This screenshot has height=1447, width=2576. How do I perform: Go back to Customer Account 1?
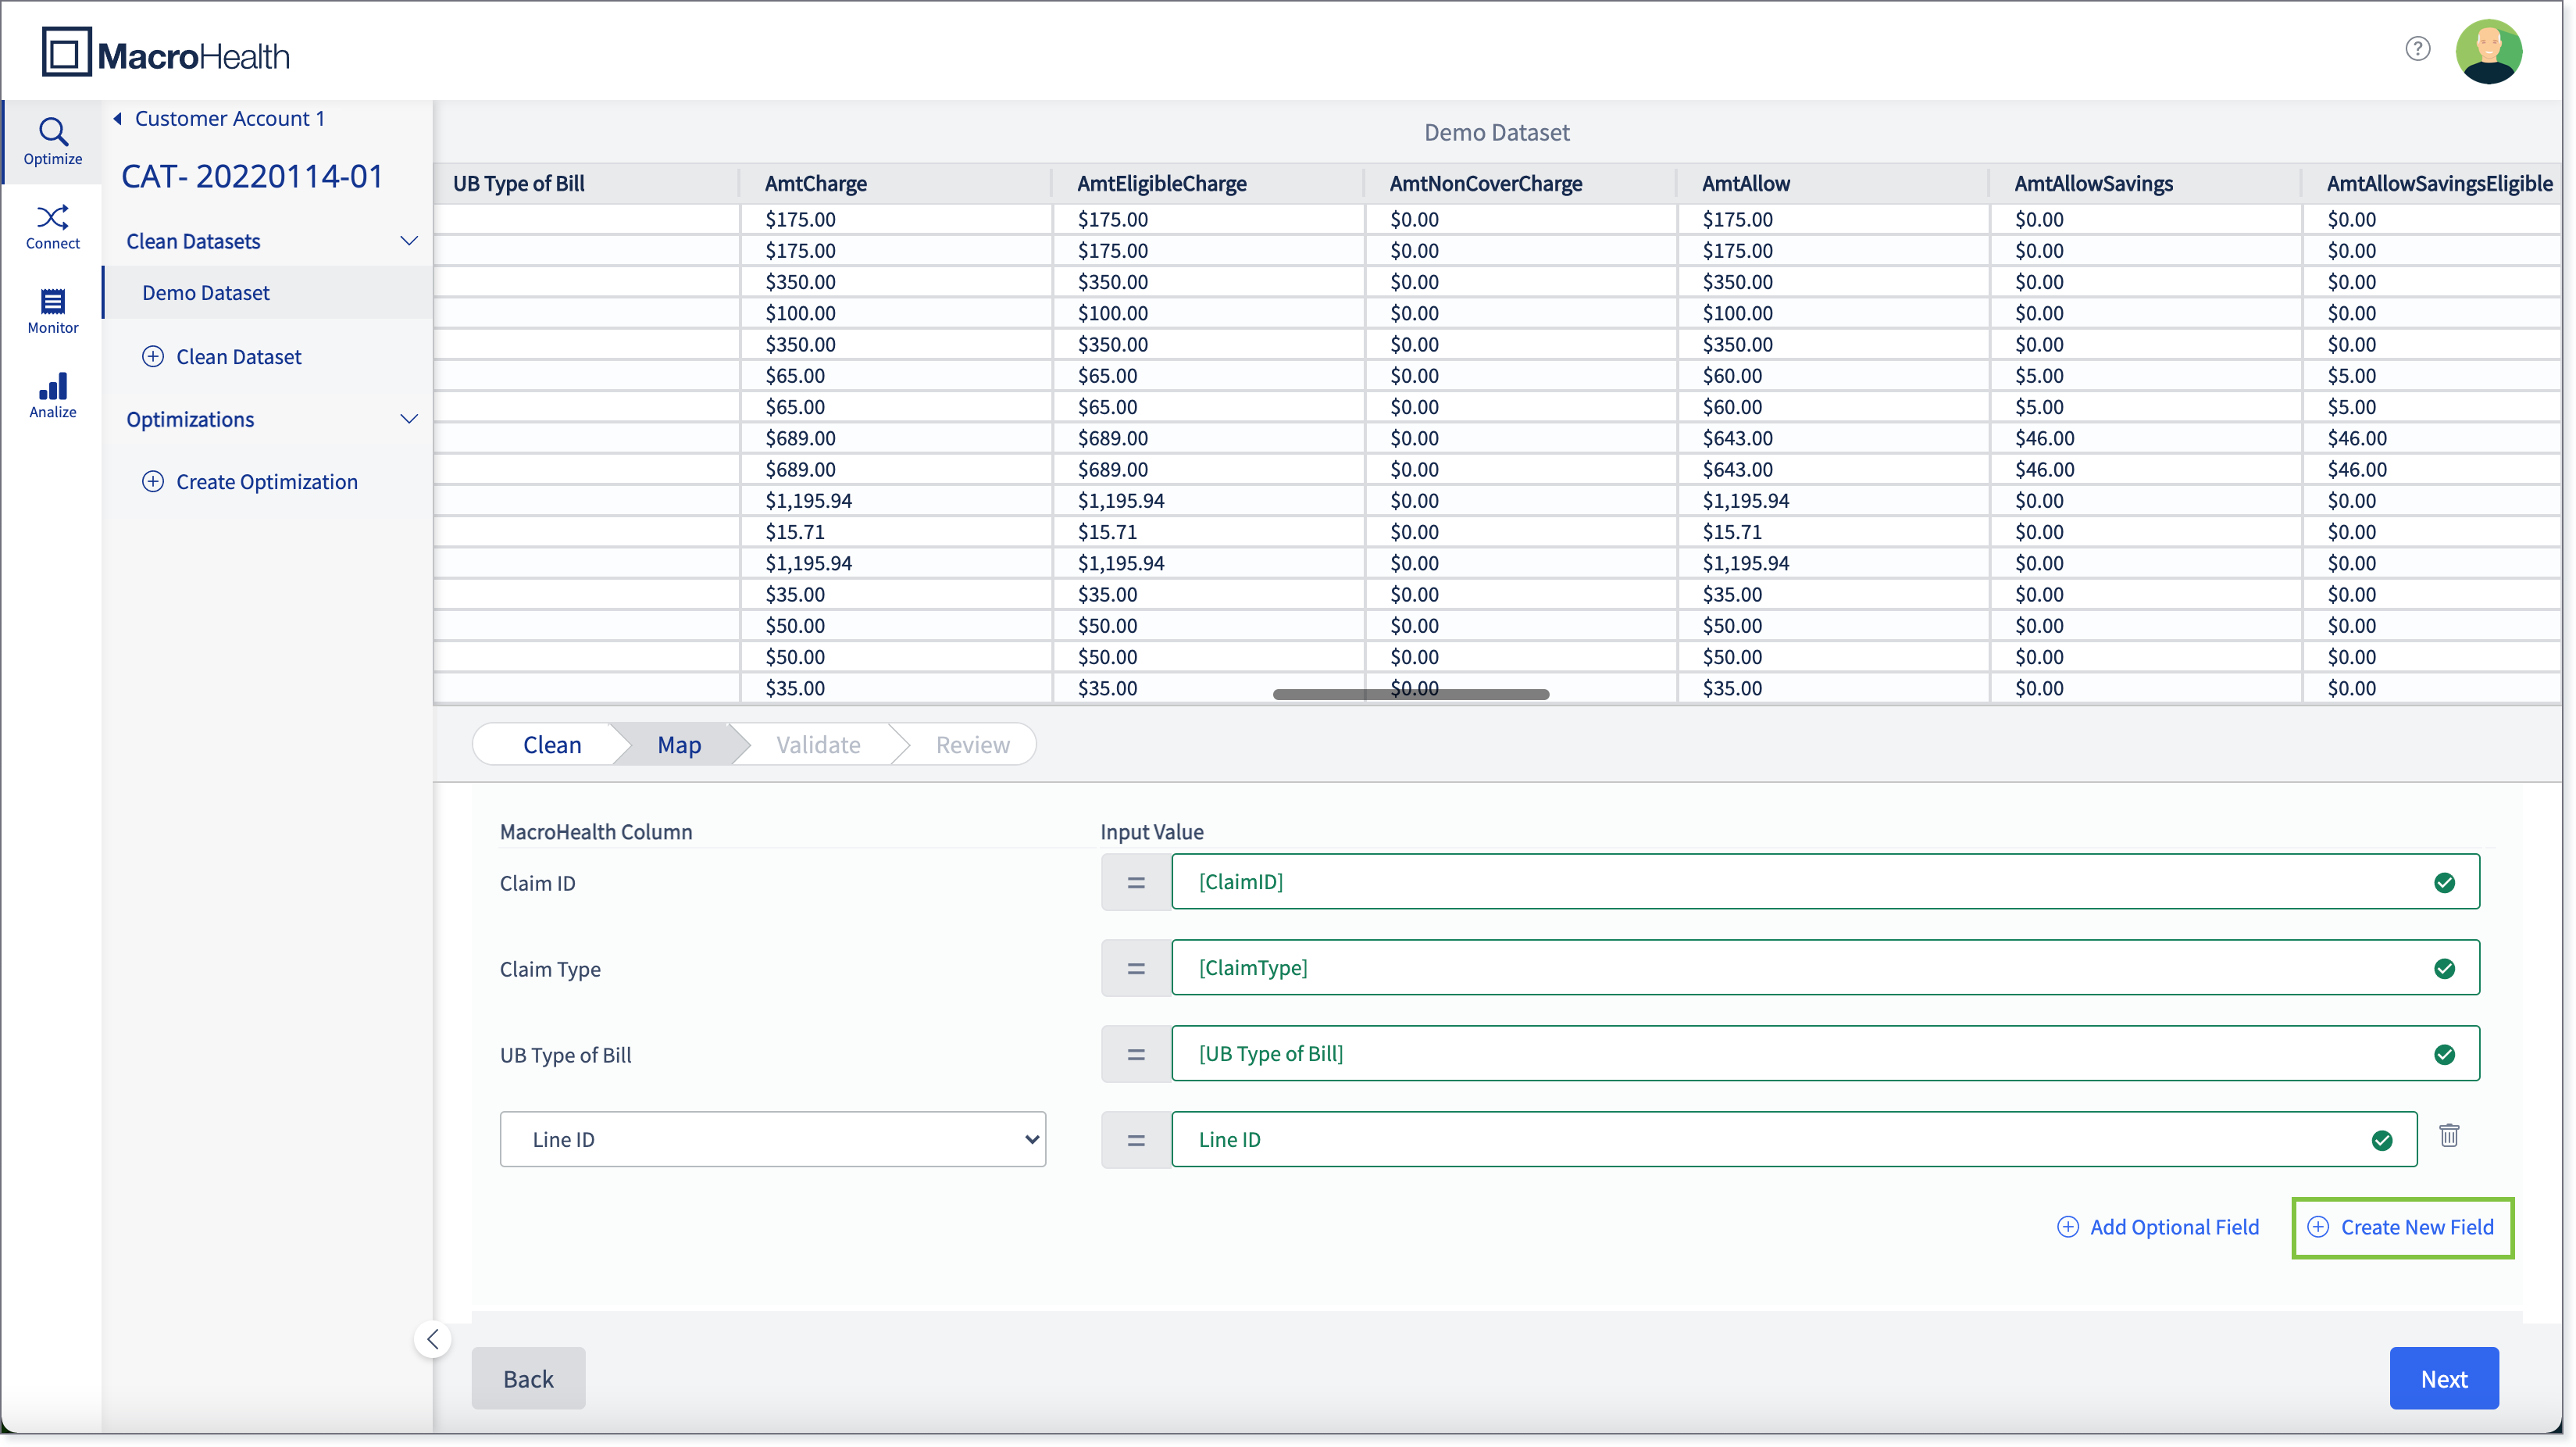click(x=220, y=118)
